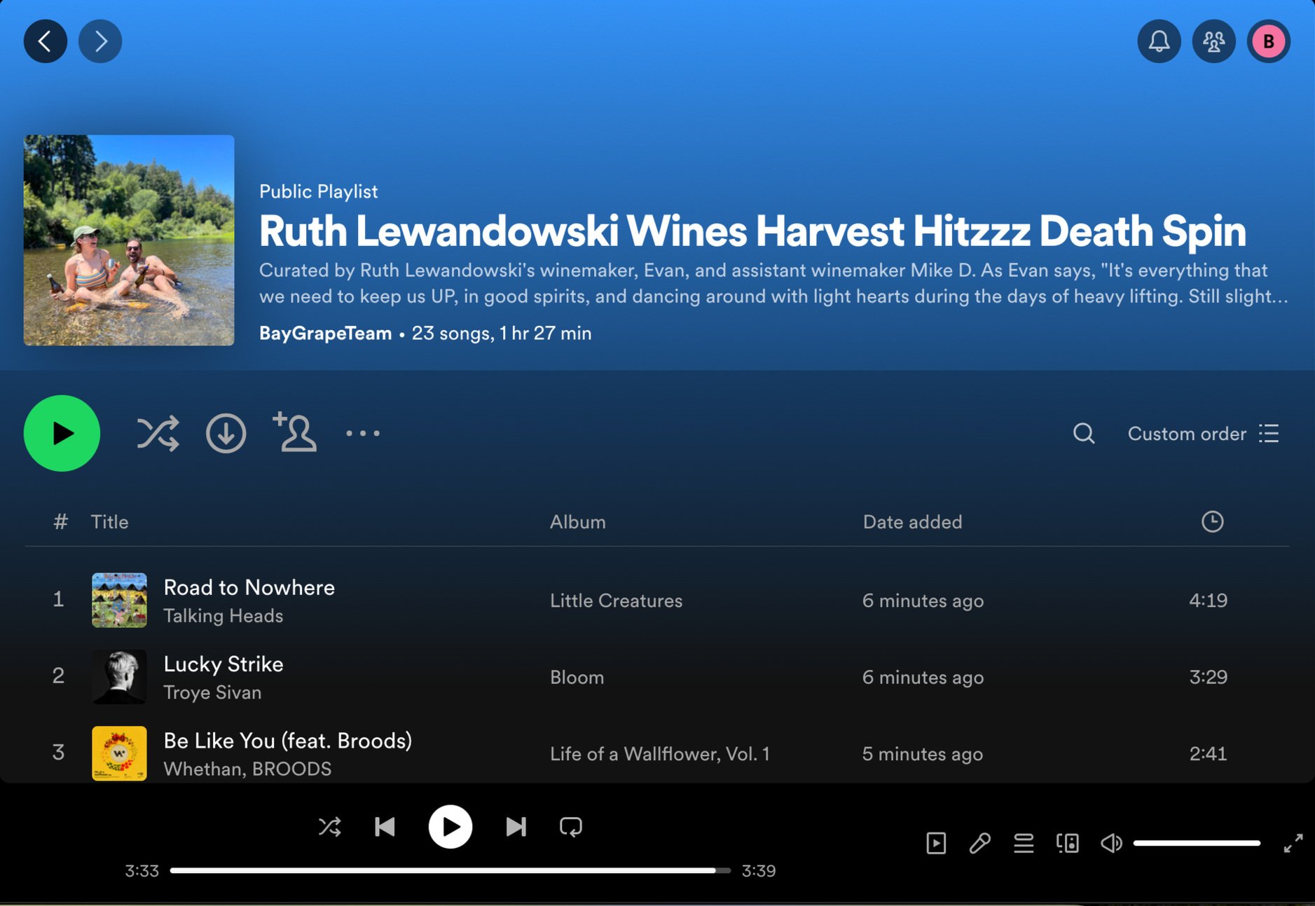Go forward with the right arrow button
1315x906 pixels.
(100, 41)
